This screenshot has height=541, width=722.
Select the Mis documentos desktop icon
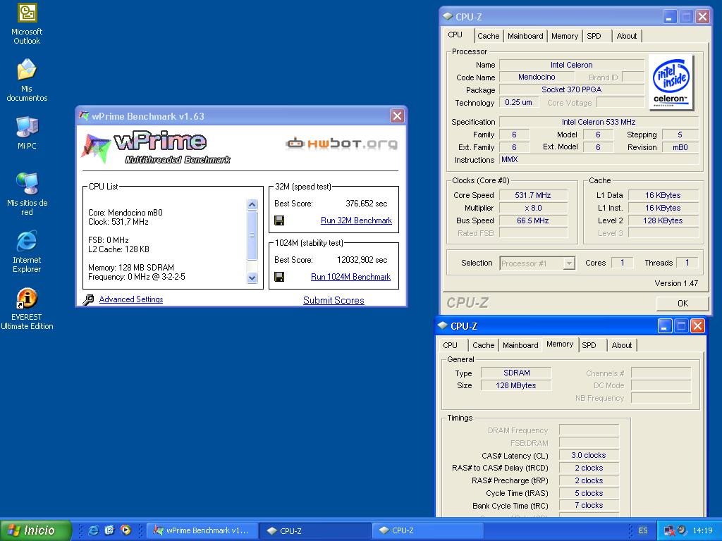pyautogui.click(x=27, y=80)
